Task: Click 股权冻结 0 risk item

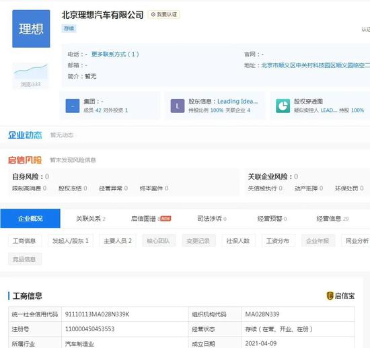Action: tap(73, 188)
